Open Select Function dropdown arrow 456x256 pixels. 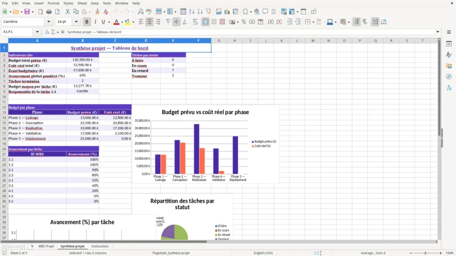57,32
